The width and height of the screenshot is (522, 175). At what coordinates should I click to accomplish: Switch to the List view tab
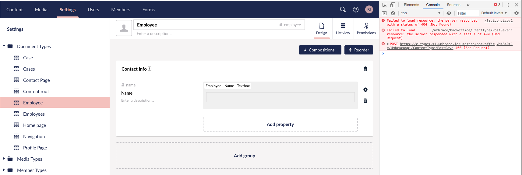tap(343, 28)
